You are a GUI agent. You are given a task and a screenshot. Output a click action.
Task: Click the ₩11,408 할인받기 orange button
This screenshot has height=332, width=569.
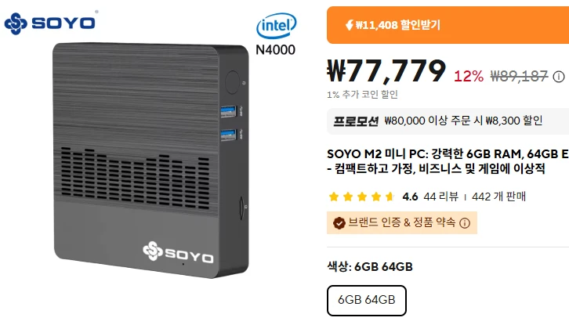(448, 25)
